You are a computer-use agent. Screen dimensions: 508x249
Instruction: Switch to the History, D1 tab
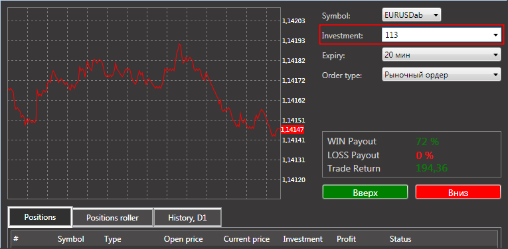(x=187, y=218)
